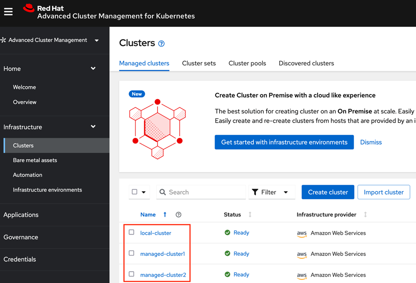
Task: Click the green Ready check icon for local-cluster
Action: coord(227,233)
